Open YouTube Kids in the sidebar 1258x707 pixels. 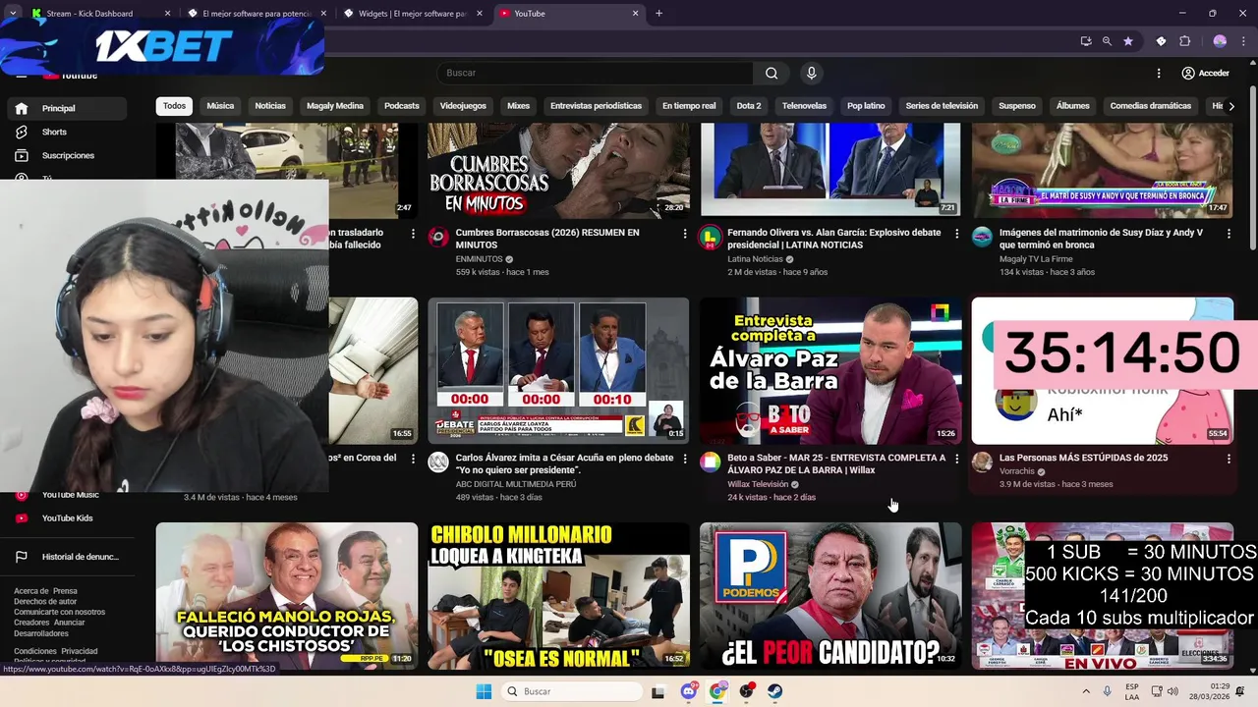[67, 517]
